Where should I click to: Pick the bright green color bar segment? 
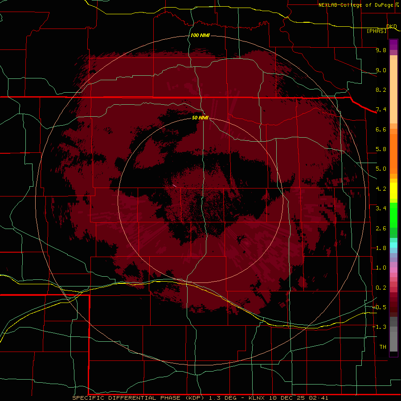click(x=393, y=216)
